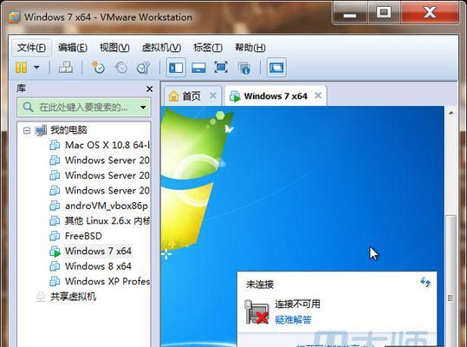Image resolution: width=467 pixels, height=347 pixels.
Task: Open the 标签(T) menu
Action: (208, 48)
